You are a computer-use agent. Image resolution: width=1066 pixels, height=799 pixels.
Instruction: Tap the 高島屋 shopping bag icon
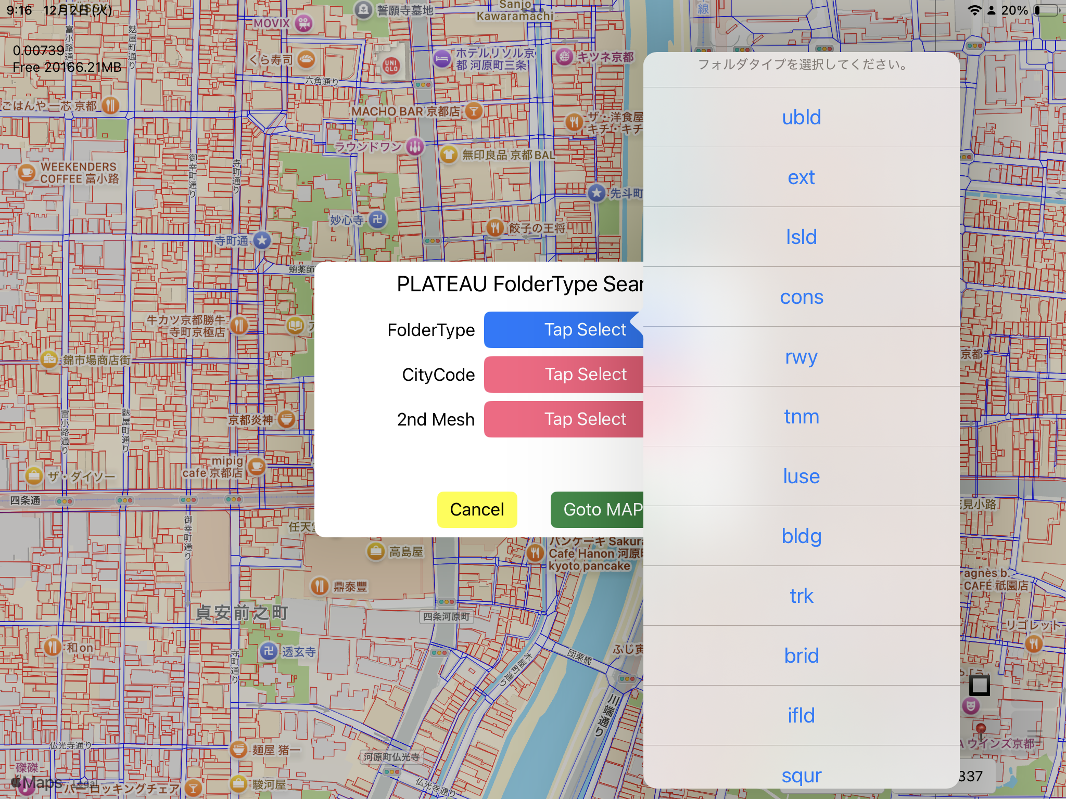[x=376, y=551]
